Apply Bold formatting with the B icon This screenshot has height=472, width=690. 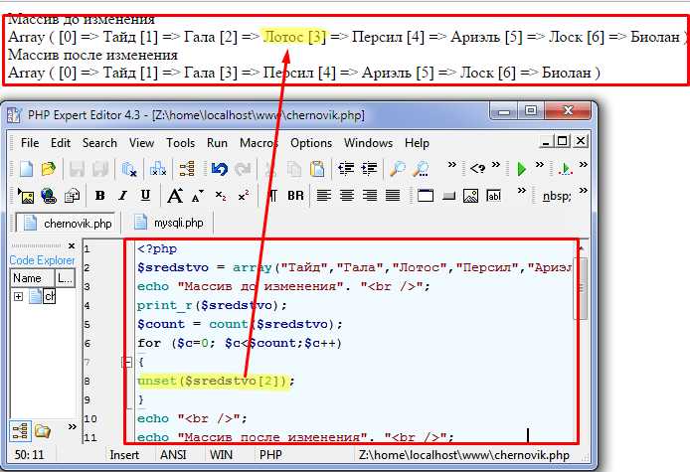tap(100, 196)
